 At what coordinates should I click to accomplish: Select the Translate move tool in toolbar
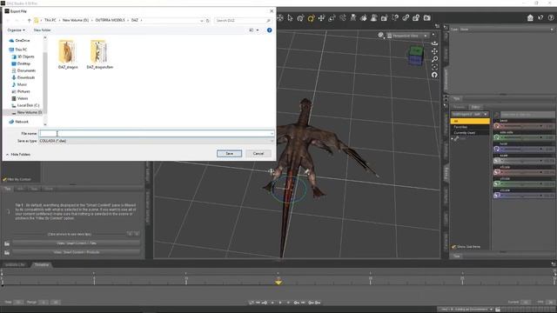(x=321, y=17)
